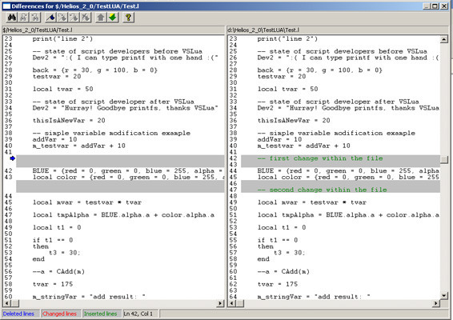Click the binoculars Find icon
This screenshot has height=320, width=453.
click(12, 18)
